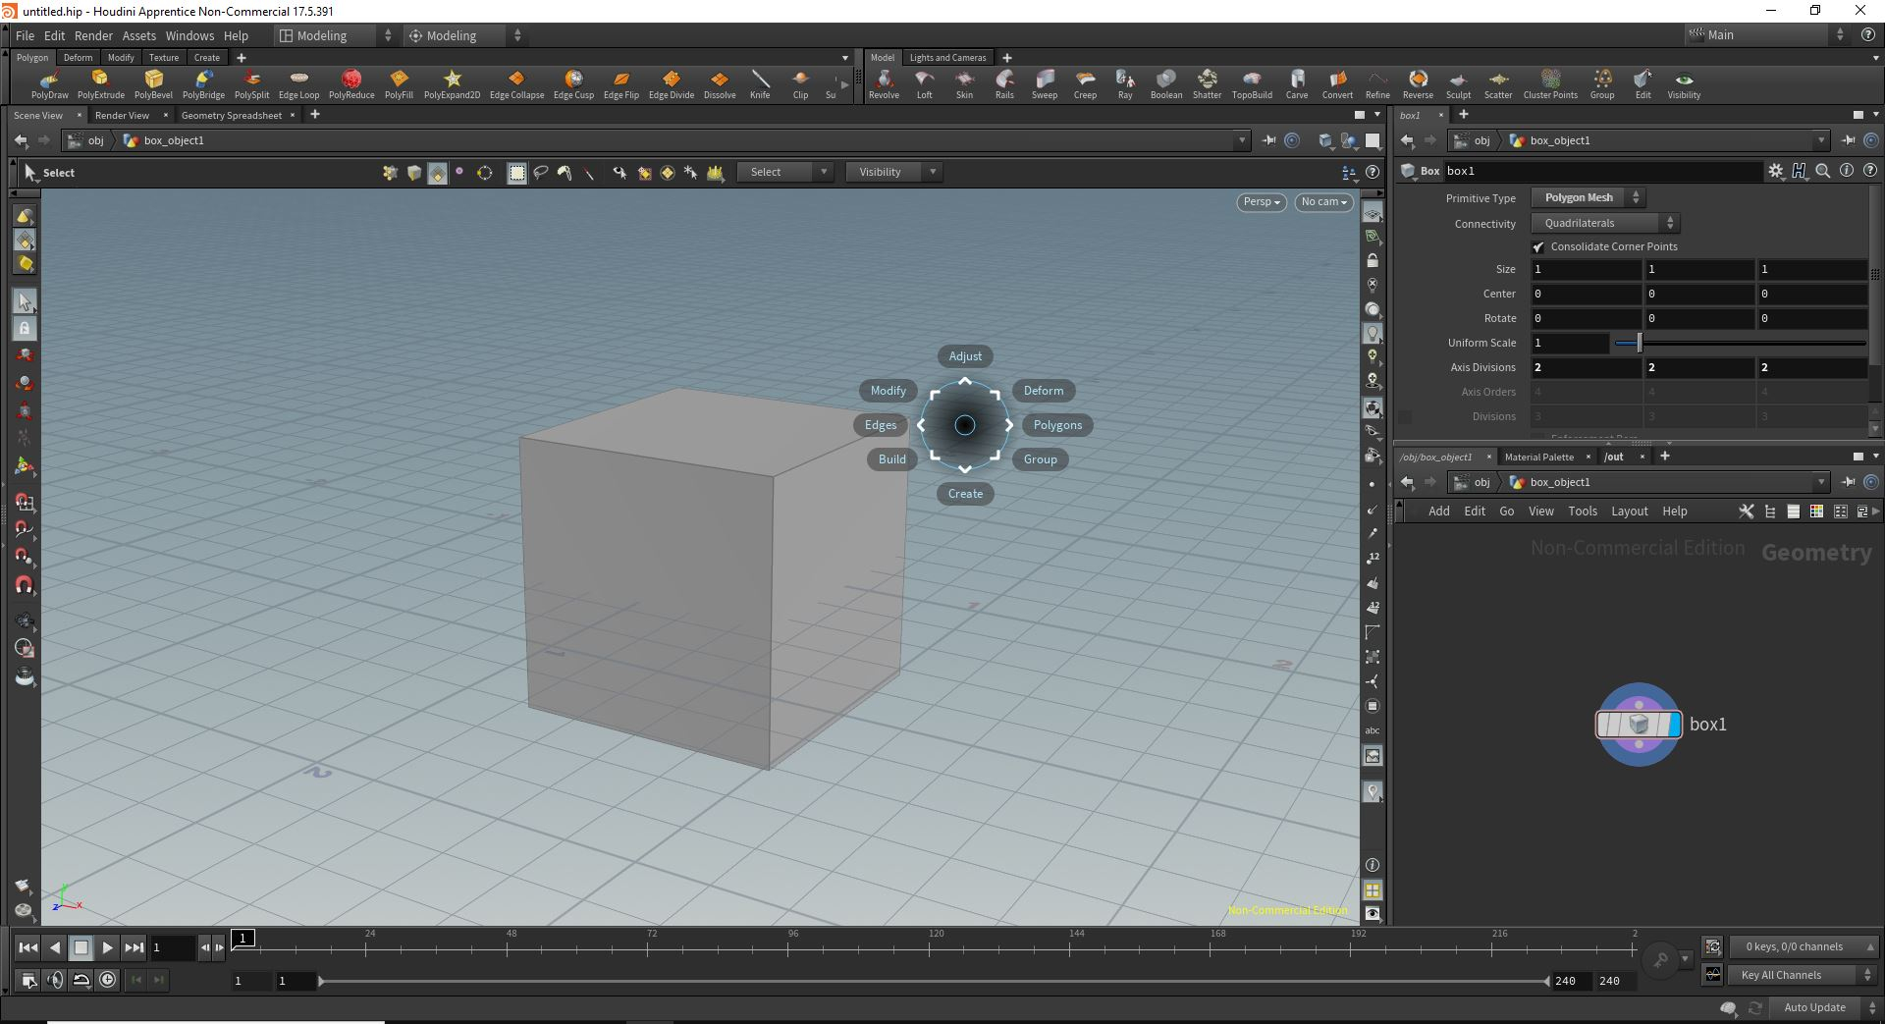Viewport: 1885px width, 1024px height.
Task: Open the Key All Channels dropdown
Action: tap(1803, 975)
